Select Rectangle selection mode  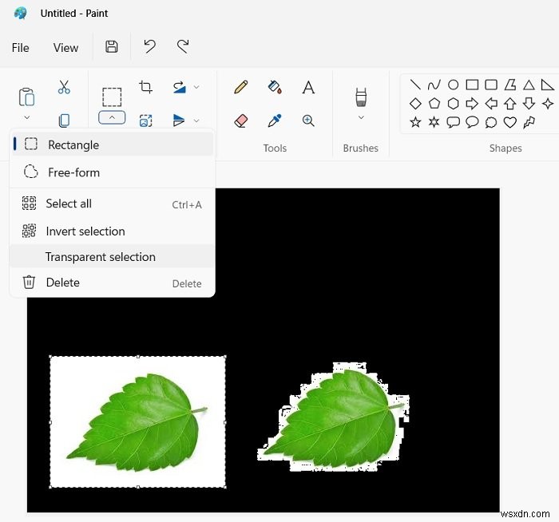click(x=112, y=144)
